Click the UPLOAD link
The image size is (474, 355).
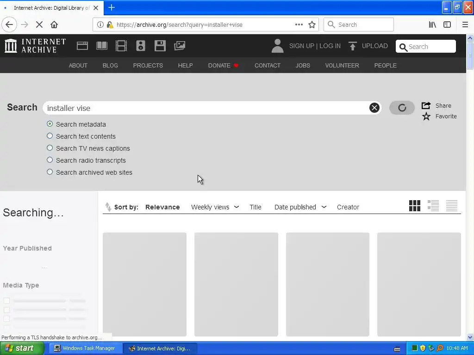pos(375,46)
